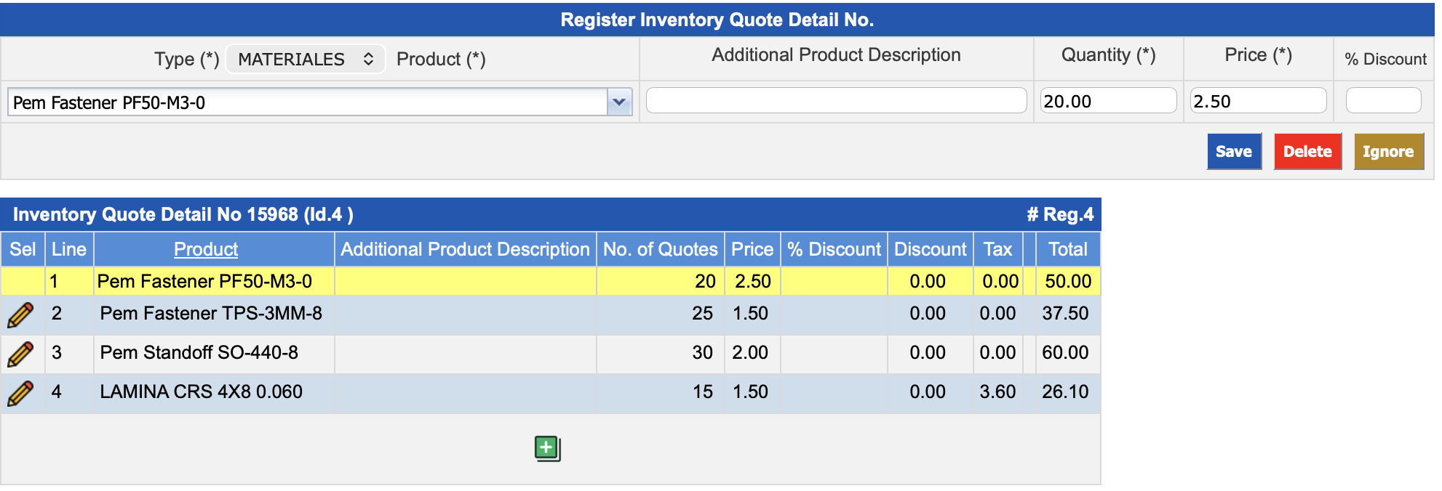Click the No. of Quotes column header
Screen dimensions: 1442x491
coord(660,249)
